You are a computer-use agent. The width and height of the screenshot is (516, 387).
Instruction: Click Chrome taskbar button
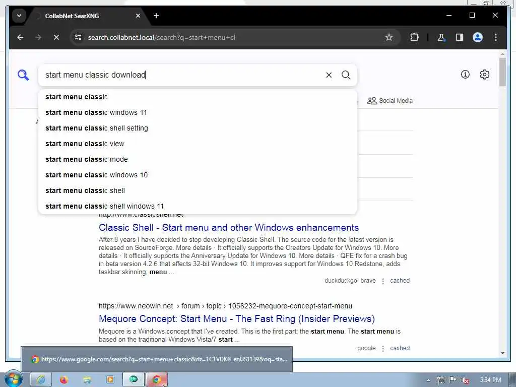point(157,380)
